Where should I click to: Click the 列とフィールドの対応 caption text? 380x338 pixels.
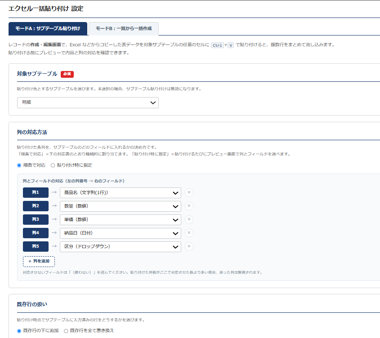[x=74, y=181]
